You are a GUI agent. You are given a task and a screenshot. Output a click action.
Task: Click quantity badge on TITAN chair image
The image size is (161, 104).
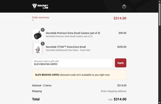pyautogui.click(x=43, y=43)
